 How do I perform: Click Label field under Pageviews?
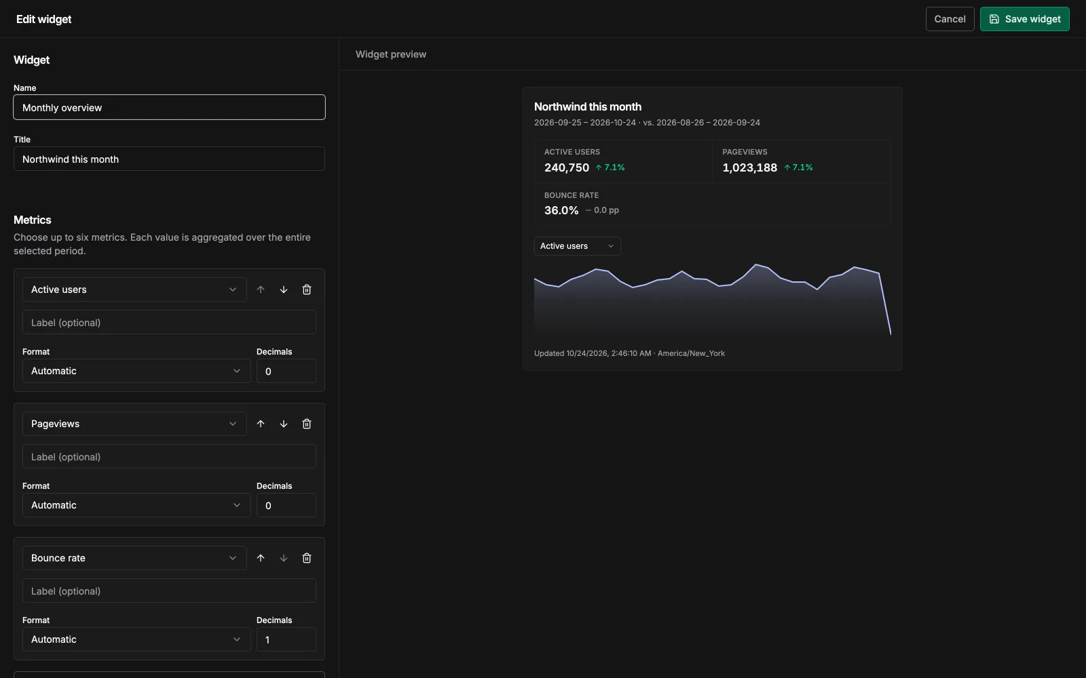(169, 456)
